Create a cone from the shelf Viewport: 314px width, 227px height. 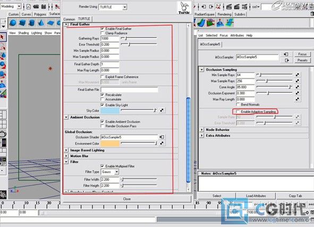pos(41,23)
